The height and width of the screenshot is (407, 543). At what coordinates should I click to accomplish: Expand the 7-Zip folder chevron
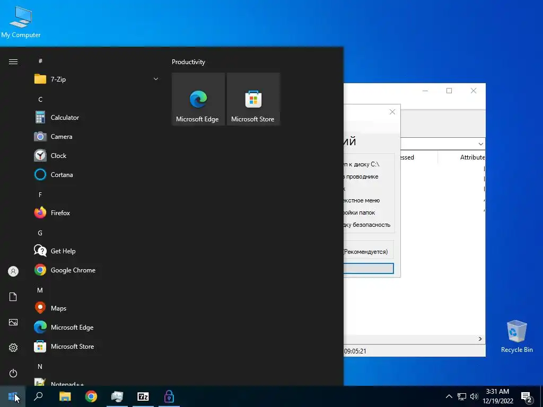(156, 79)
